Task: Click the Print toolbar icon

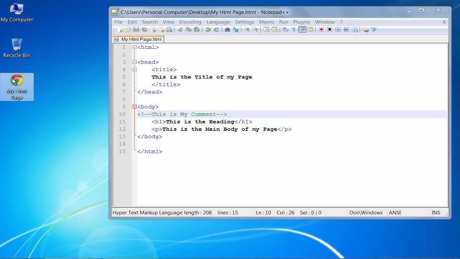Action: tap(169, 30)
